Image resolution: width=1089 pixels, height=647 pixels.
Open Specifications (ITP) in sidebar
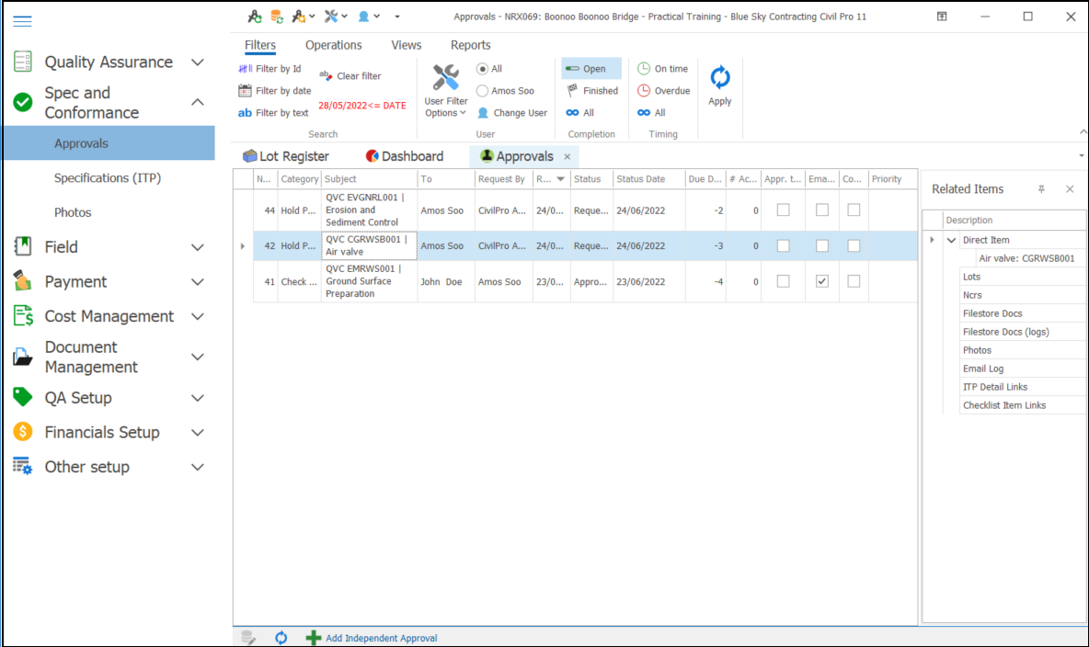[108, 178]
